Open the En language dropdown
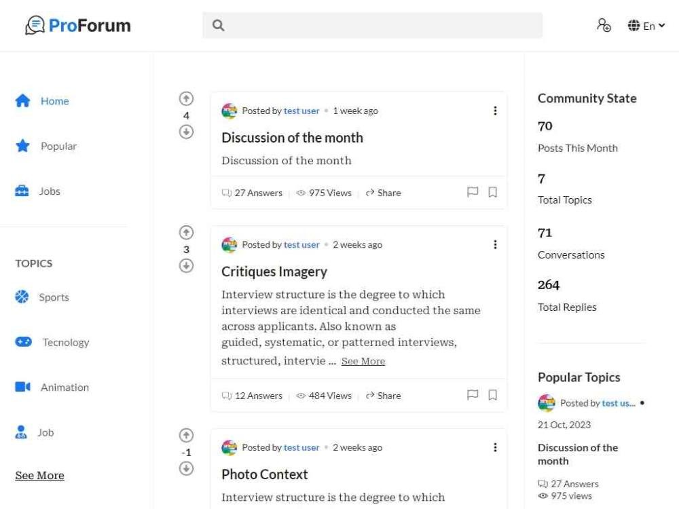 click(646, 26)
